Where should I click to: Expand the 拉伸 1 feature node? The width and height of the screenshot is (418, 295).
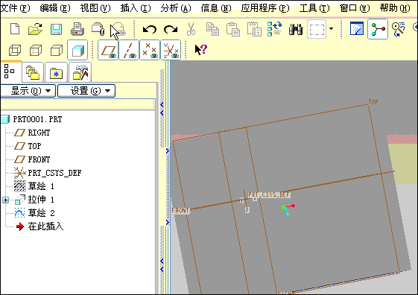(6, 200)
